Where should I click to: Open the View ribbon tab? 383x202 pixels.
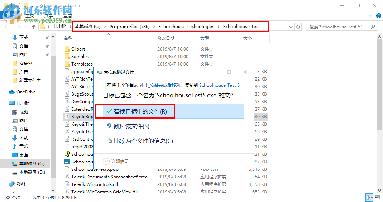(68, 16)
